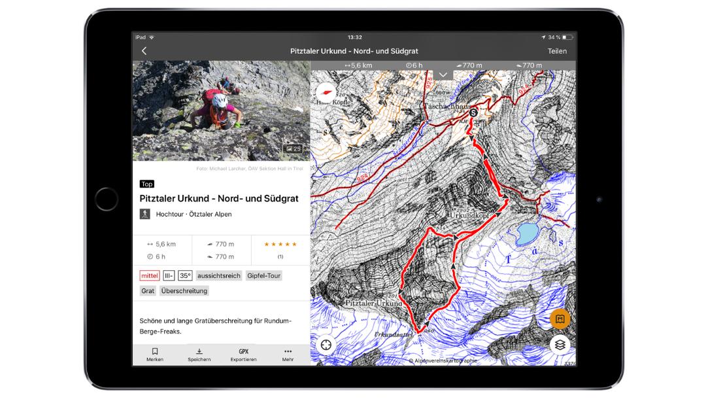
Task: Open the Mehr more options menu
Action: tap(288, 355)
